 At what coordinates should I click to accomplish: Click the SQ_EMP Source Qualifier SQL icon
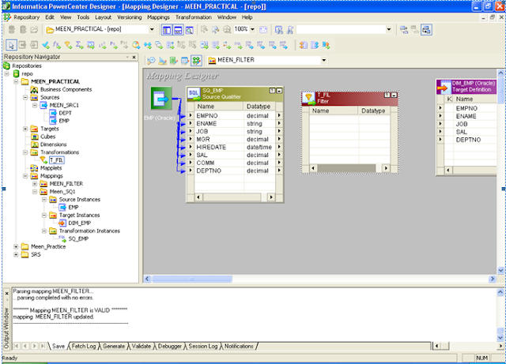pos(194,94)
